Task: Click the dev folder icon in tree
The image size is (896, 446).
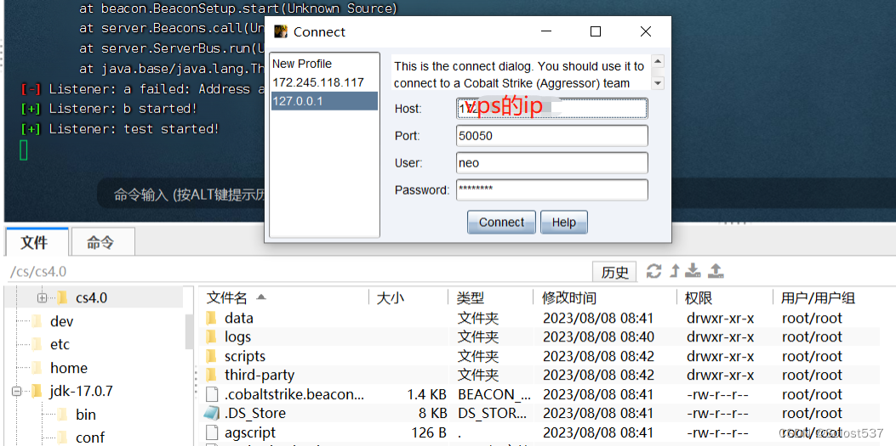Action: [x=37, y=321]
